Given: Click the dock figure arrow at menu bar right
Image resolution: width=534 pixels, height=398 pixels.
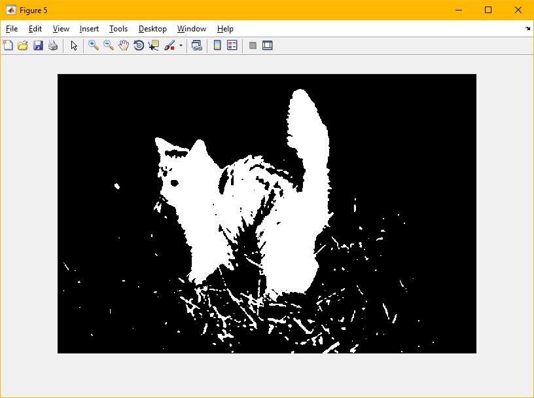Looking at the screenshot, I should click(527, 29).
